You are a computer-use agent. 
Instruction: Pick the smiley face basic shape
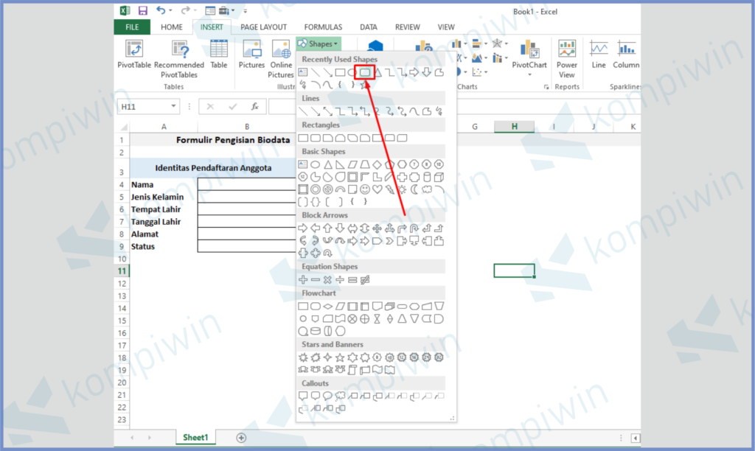365,189
